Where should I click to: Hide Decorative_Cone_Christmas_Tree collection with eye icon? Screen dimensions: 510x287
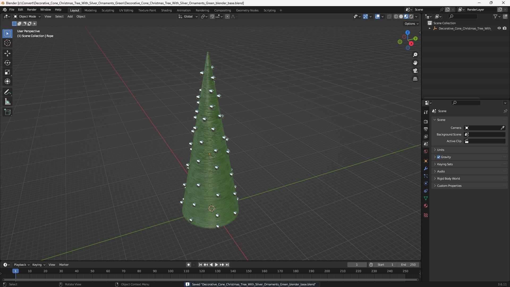point(499,28)
